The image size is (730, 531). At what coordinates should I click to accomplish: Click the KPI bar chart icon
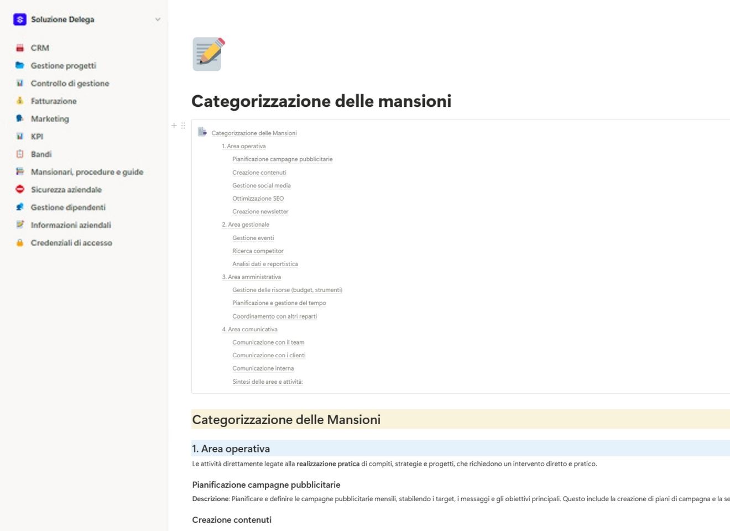[20, 136]
